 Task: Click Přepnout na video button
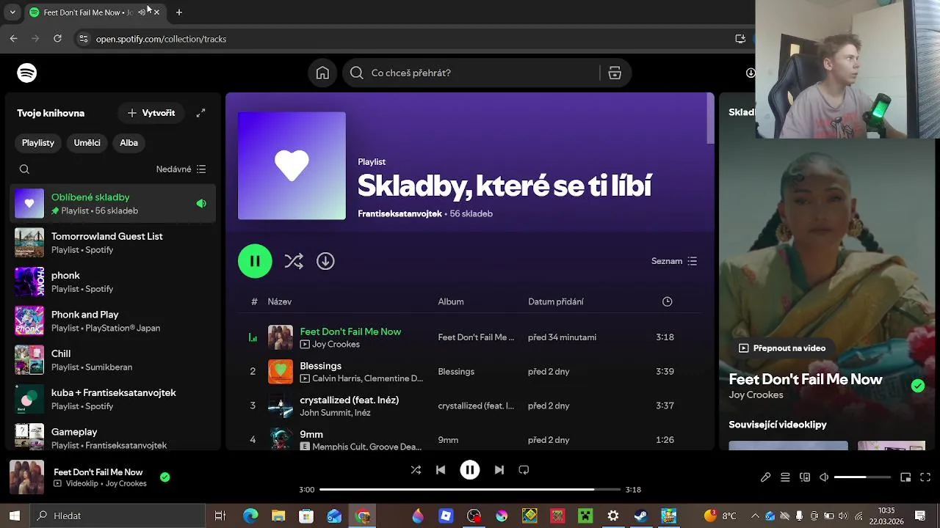point(782,348)
